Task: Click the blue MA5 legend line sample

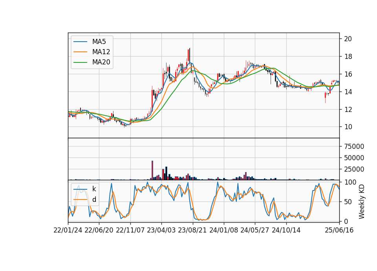Action: (80, 42)
